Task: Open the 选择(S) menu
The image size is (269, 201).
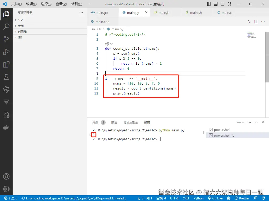Action: click(46, 4)
